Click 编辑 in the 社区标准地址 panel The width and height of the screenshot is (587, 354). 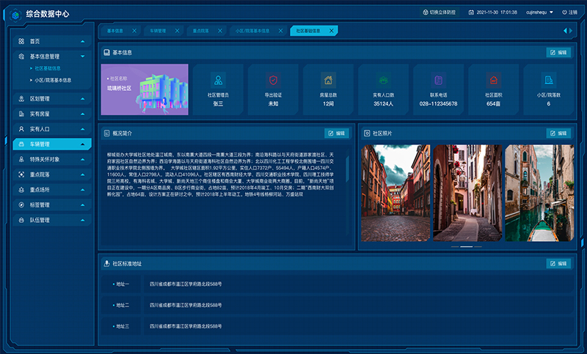558,264
